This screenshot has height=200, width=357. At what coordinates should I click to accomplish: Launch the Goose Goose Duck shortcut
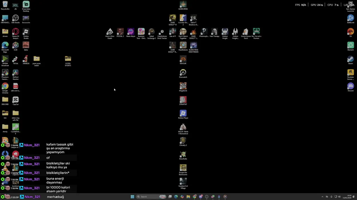pos(246,34)
